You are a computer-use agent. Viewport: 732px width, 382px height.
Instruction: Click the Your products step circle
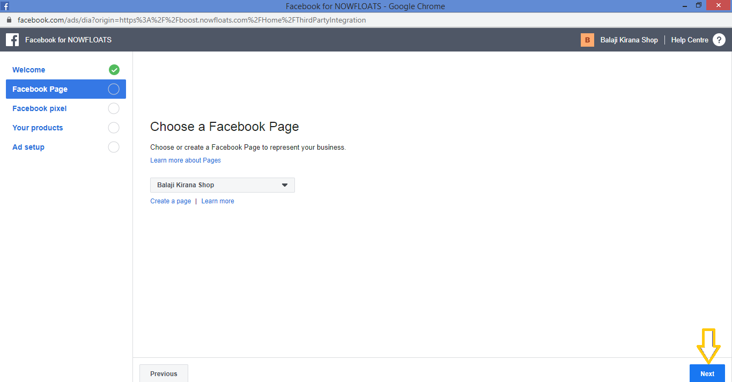coord(114,128)
